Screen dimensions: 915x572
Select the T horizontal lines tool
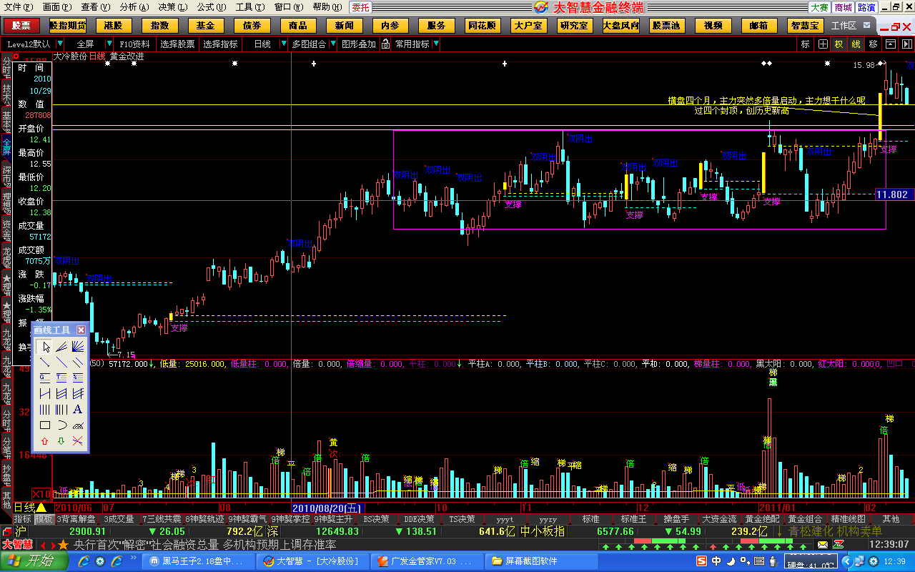[x=61, y=378]
